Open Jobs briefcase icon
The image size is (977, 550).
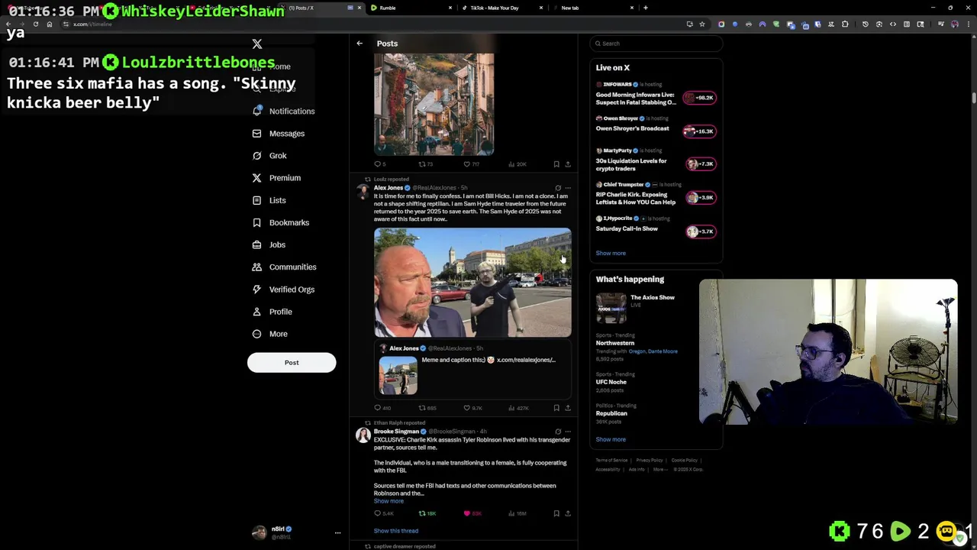point(257,244)
